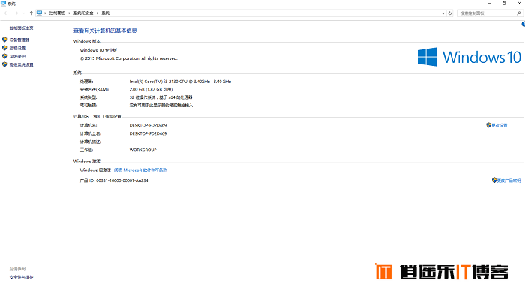Click the system icon in title bar
The image size is (525, 286).
(3, 4)
